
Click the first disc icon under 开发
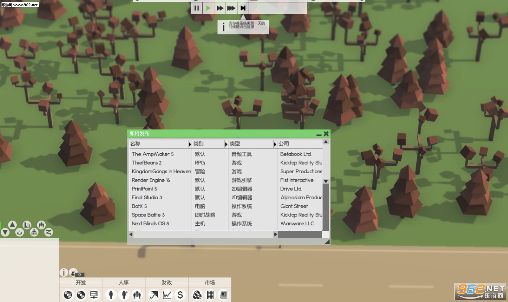(x=68, y=295)
